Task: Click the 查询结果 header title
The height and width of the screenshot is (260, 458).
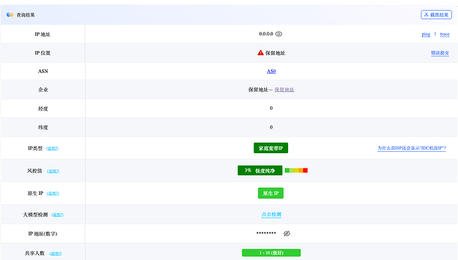Action: click(26, 15)
